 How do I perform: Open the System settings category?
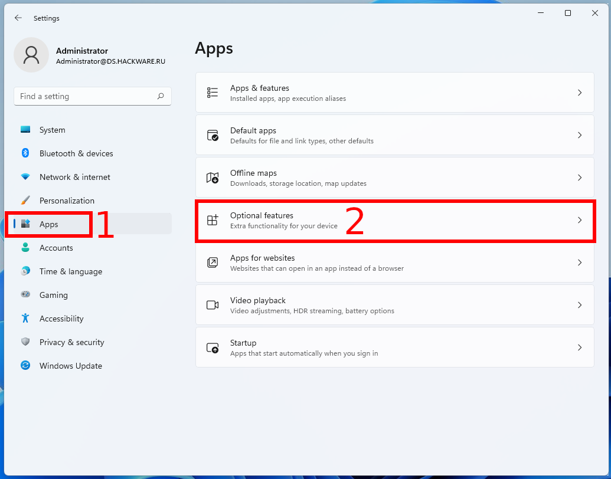tap(52, 130)
